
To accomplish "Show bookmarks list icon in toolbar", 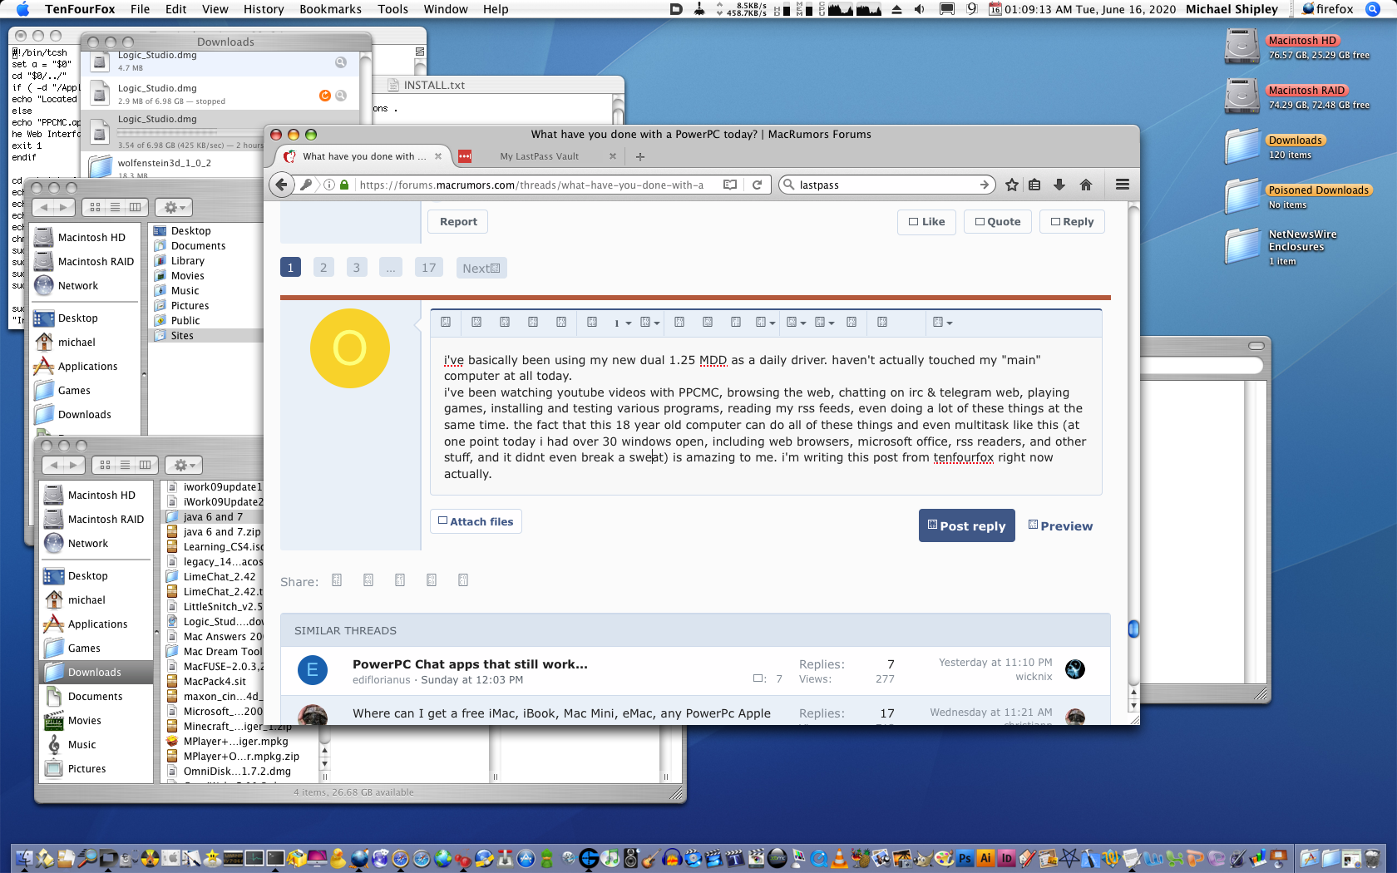I will [x=1034, y=185].
